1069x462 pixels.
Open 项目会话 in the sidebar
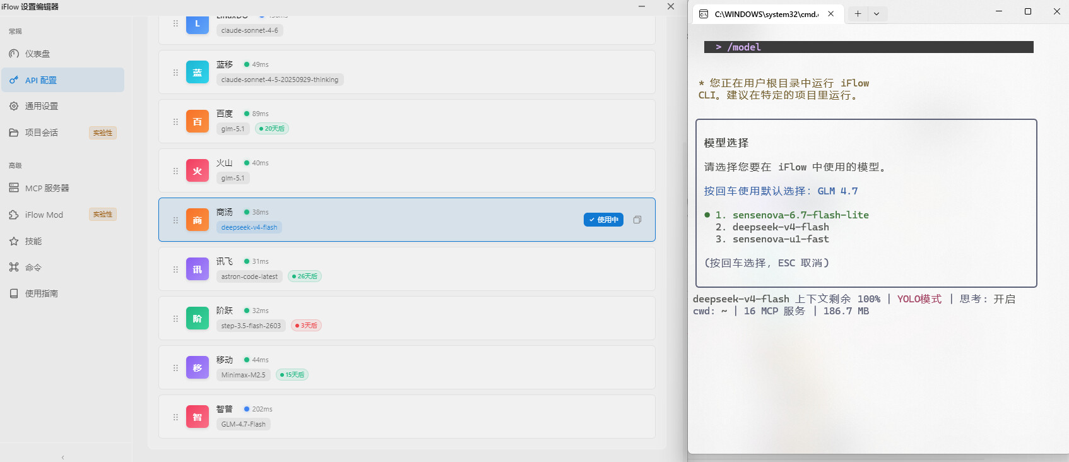62,133
